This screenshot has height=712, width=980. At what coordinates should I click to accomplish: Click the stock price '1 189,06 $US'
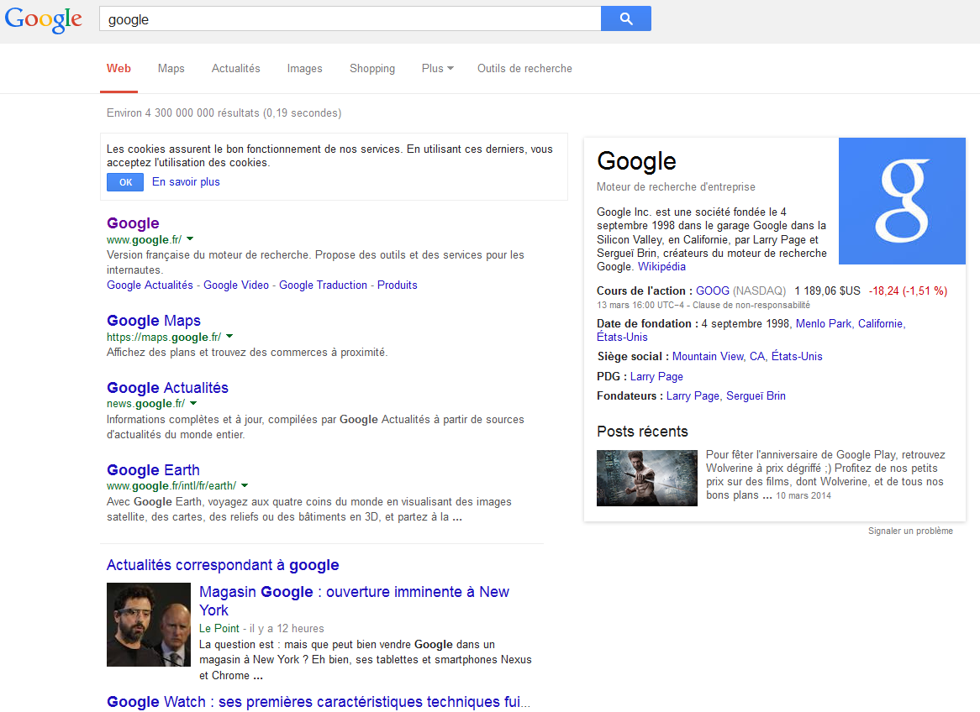[828, 291]
